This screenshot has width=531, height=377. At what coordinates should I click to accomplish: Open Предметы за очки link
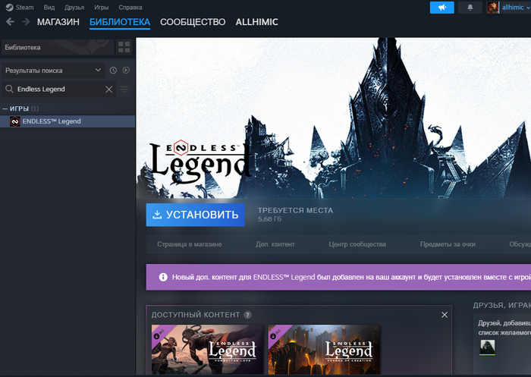(448, 244)
